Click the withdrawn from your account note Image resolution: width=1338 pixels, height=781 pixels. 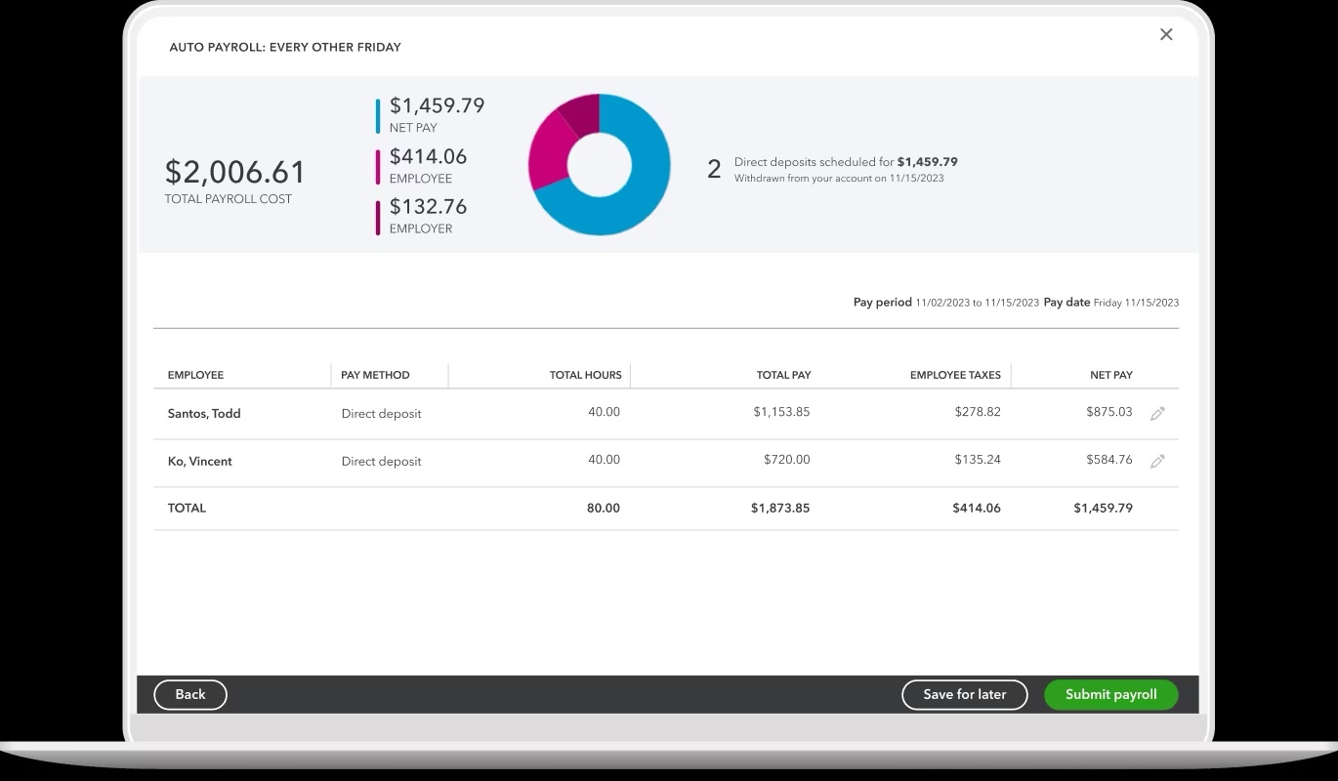(x=839, y=179)
